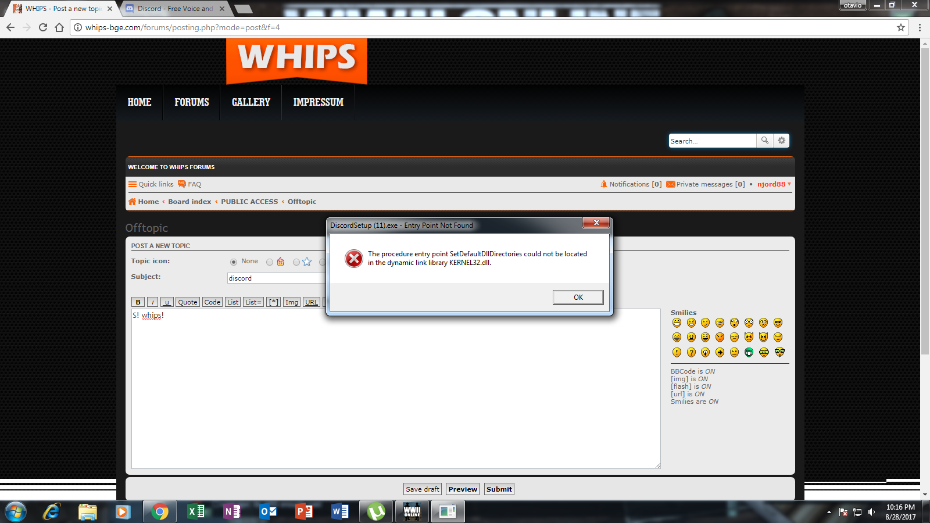Insert the big grin smiley in first row
Image resolution: width=930 pixels, height=523 pixels.
point(677,323)
